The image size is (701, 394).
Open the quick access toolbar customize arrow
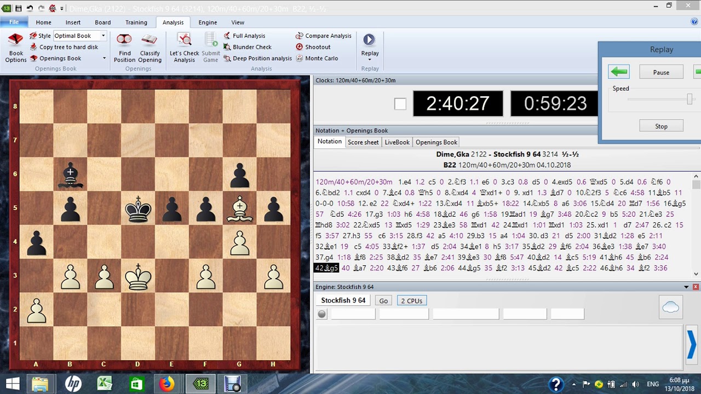[x=62, y=8]
